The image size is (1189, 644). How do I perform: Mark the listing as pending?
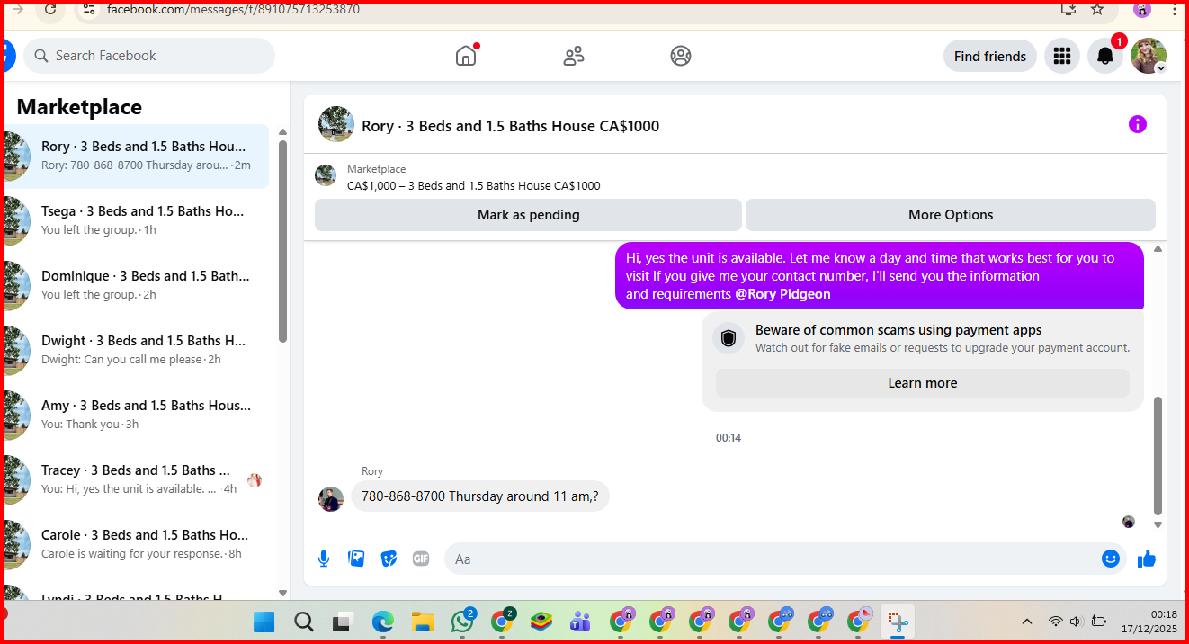[x=528, y=215]
